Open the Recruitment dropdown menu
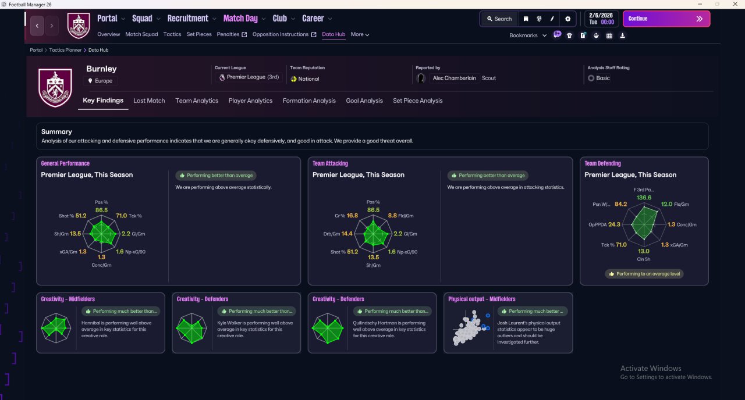Viewport: 745px width, 400px height. point(192,19)
